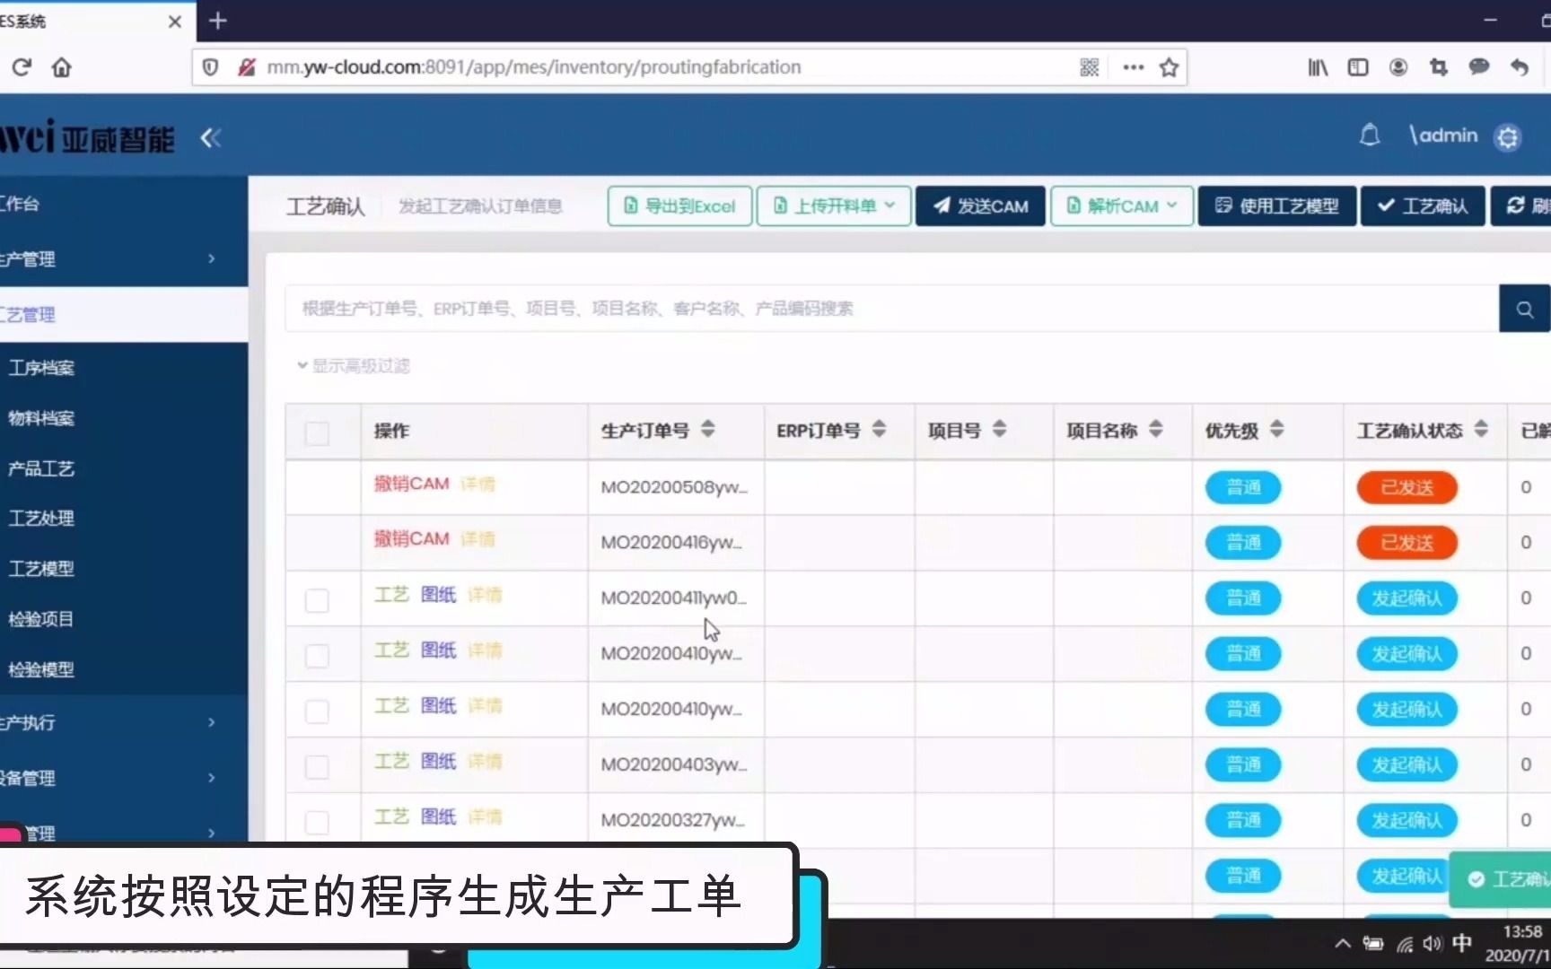1551x969 pixels.
Task: Reload the page with the refresh icon
Action: click(x=22, y=67)
